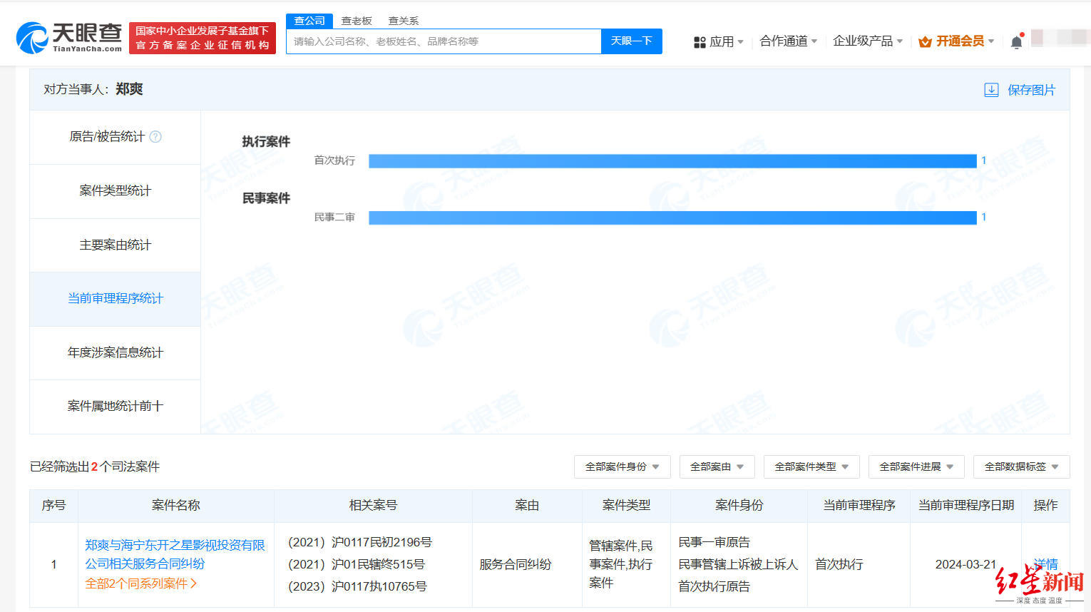Open the notification bell icon
The image size is (1091, 612).
coord(1017,41)
